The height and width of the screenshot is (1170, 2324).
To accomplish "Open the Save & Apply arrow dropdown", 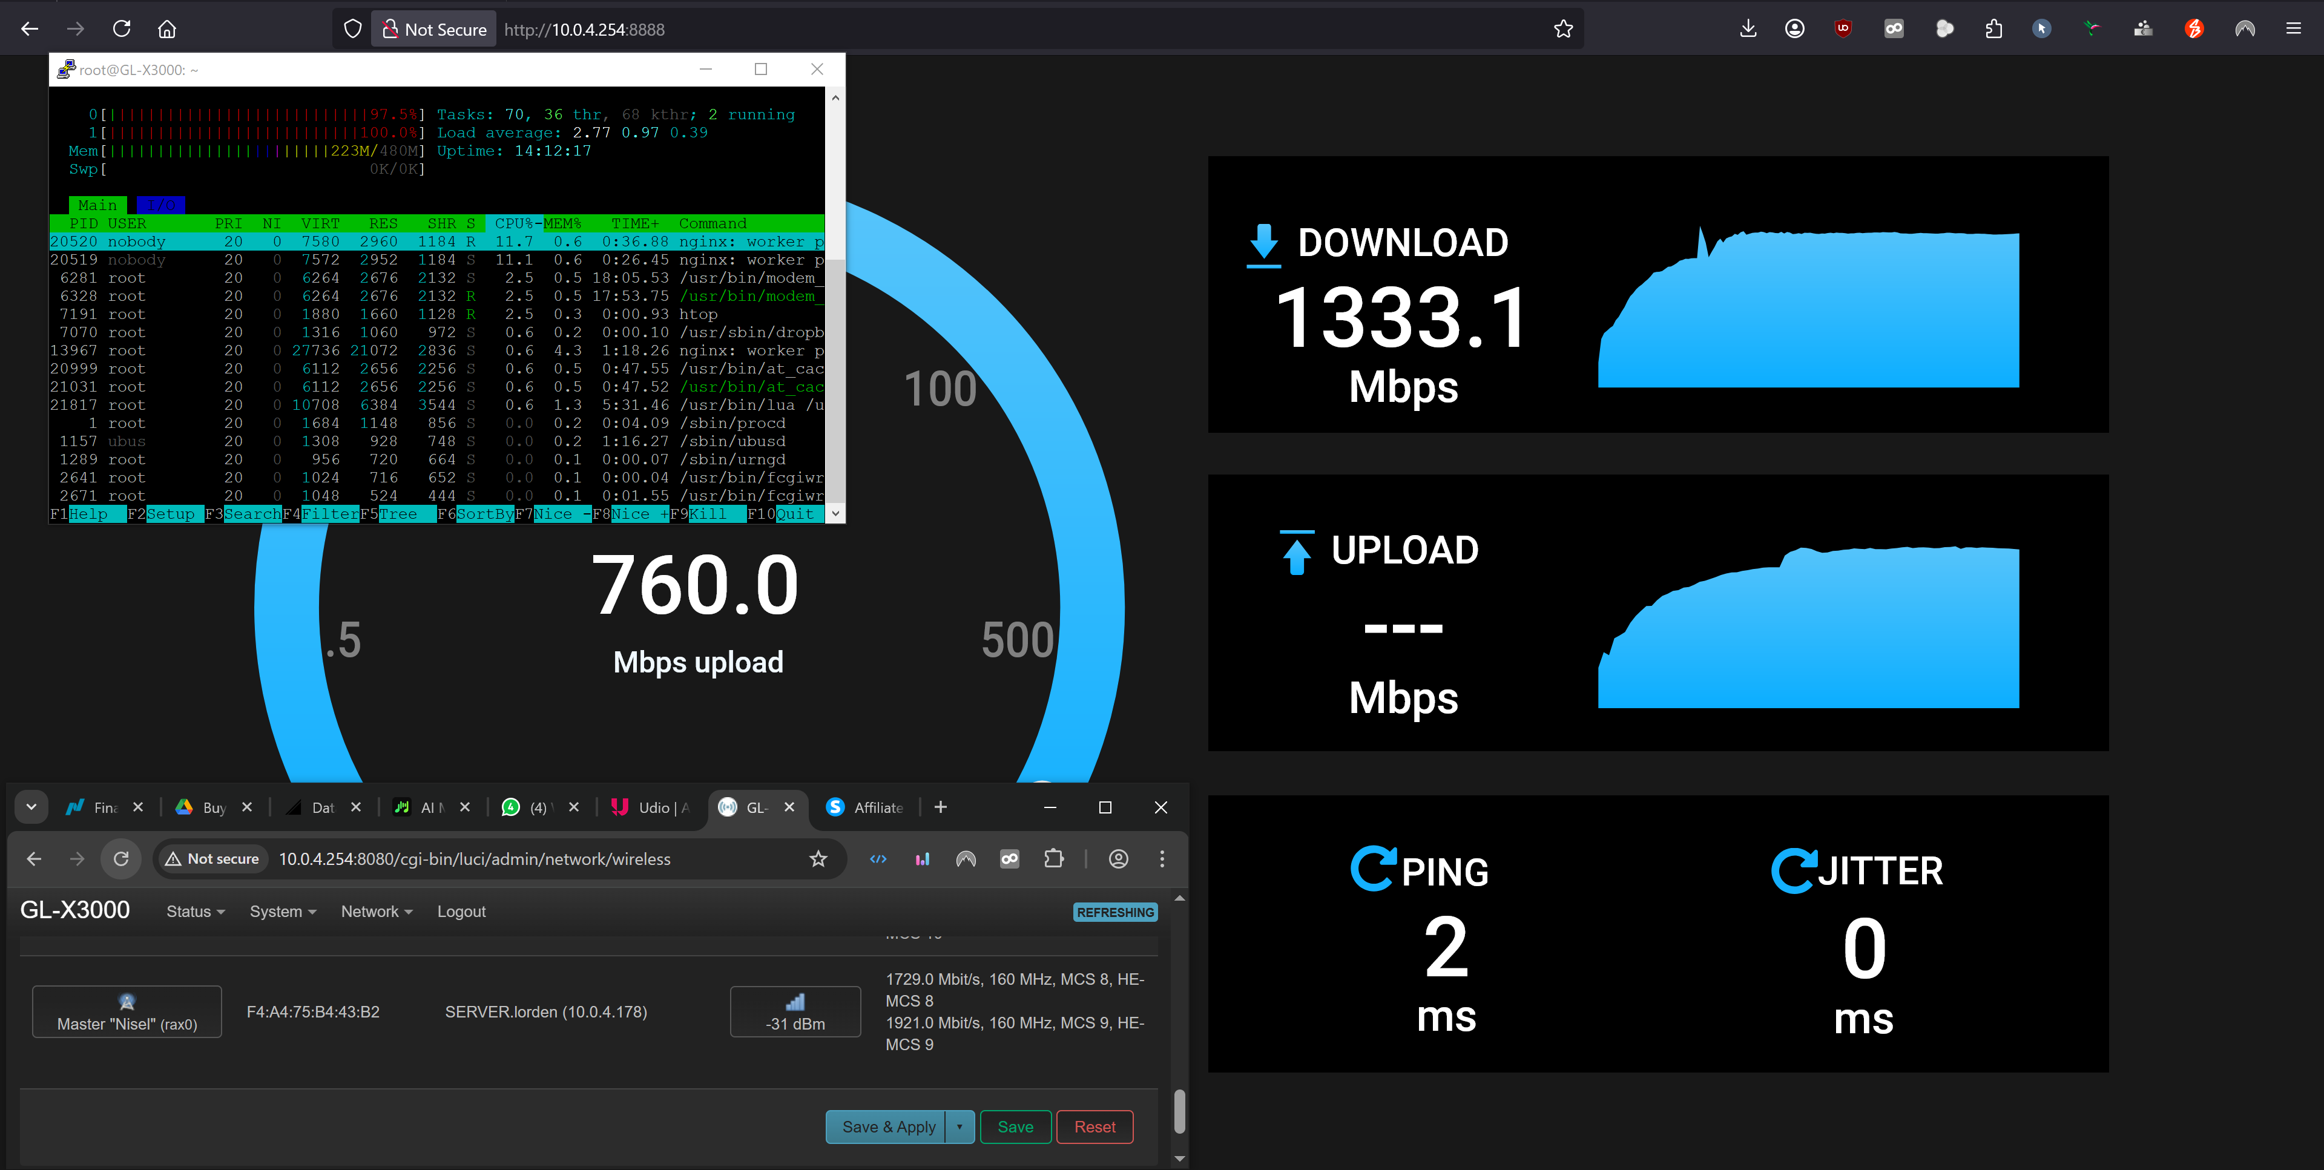I will tap(959, 1126).
